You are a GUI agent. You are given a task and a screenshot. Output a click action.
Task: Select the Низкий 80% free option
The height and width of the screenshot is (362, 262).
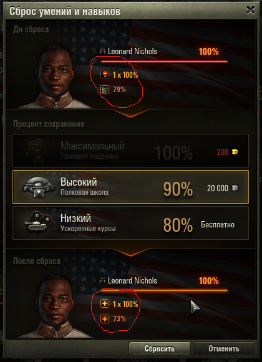coord(130,223)
